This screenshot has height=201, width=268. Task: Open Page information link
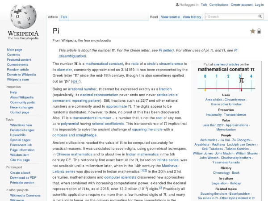(22, 150)
